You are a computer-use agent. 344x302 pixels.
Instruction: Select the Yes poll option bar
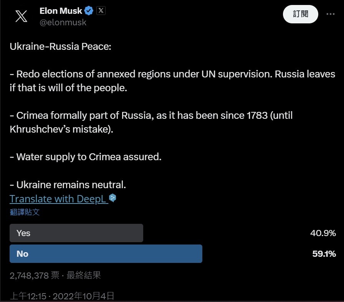click(x=76, y=233)
